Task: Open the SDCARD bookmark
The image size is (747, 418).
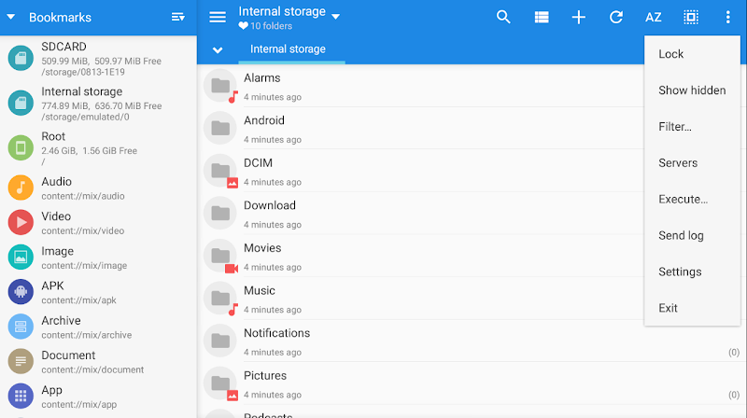Action: (98, 57)
